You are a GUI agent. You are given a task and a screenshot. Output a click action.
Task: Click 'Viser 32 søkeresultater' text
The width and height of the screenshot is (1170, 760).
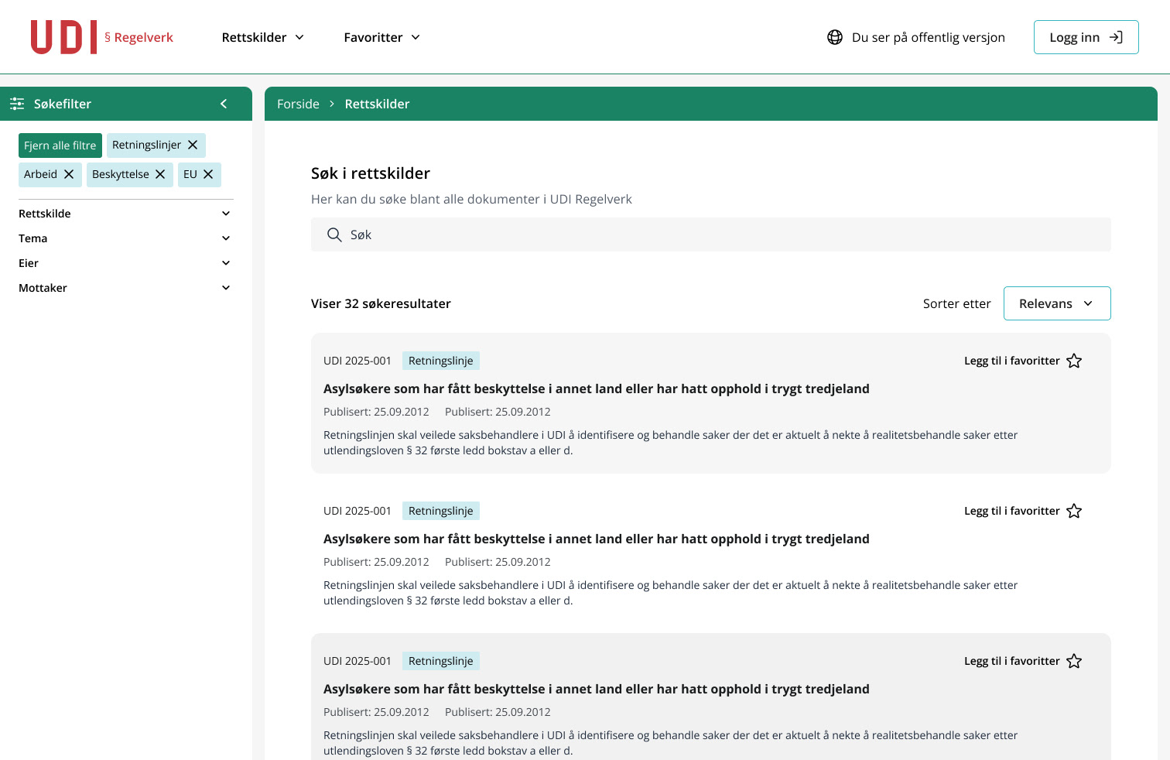[381, 303]
